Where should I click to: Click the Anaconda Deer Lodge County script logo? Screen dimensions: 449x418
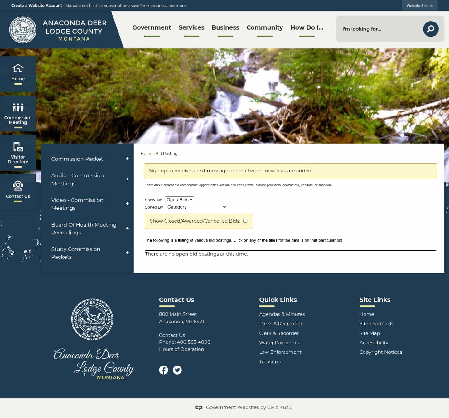94,364
